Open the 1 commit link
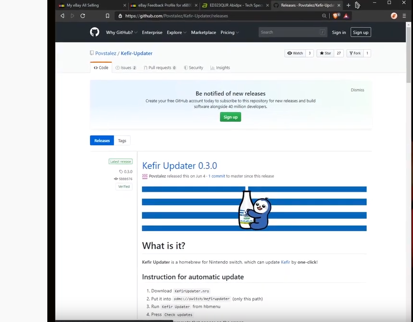The width and height of the screenshot is (413, 322). (x=217, y=176)
